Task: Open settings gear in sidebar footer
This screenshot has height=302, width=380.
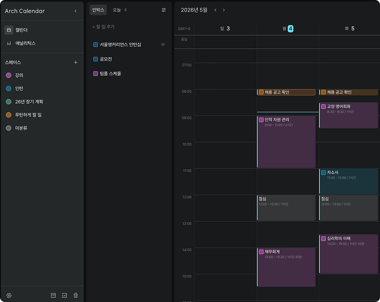Action: (x=9, y=295)
